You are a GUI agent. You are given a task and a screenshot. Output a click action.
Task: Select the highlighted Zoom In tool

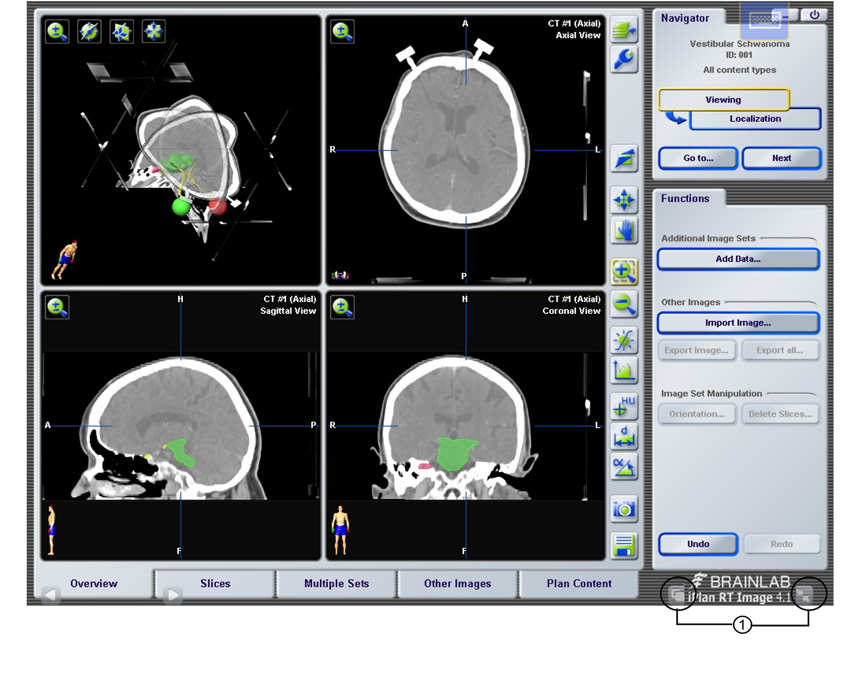(x=624, y=272)
